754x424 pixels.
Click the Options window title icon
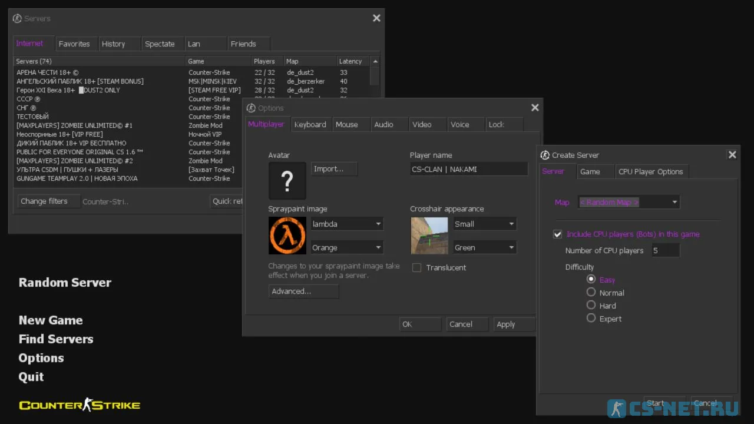(251, 108)
